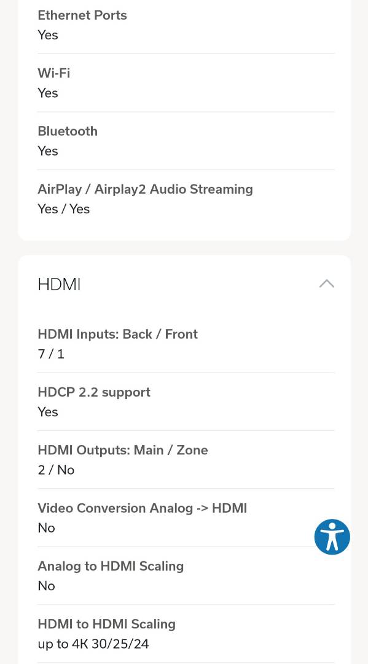368x664 pixels.
Task: Select the Wi-Fi spec label
Action: coord(53,73)
